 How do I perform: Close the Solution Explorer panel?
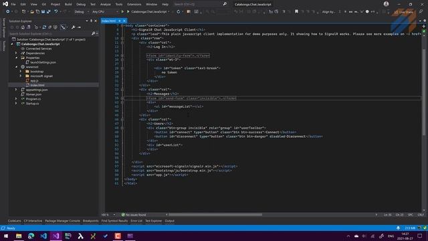tap(96, 21)
